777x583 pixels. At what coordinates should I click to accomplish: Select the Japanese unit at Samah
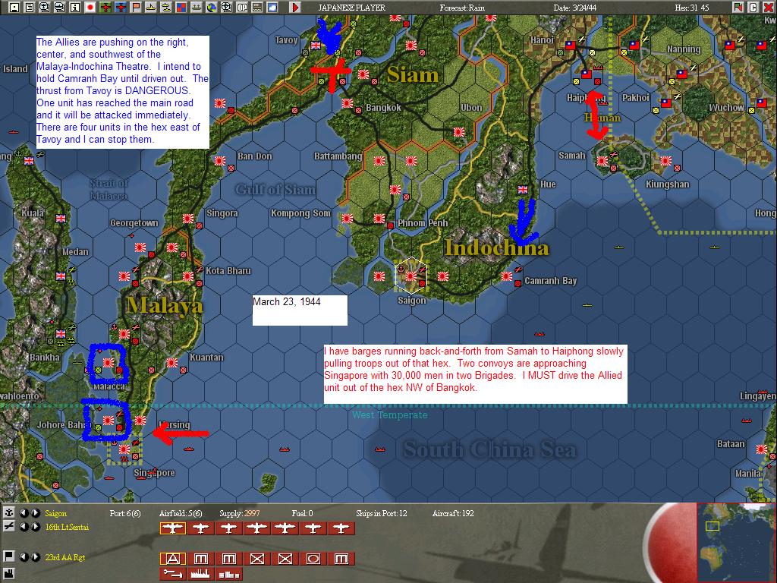point(602,161)
